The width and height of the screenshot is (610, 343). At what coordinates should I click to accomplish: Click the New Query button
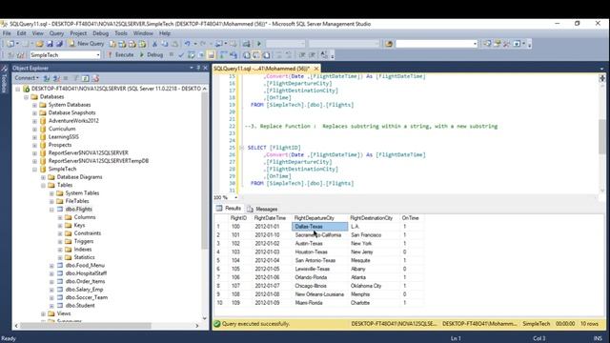pyautogui.click(x=87, y=44)
